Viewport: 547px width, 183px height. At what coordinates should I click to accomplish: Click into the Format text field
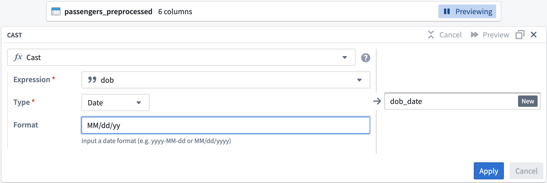226,125
